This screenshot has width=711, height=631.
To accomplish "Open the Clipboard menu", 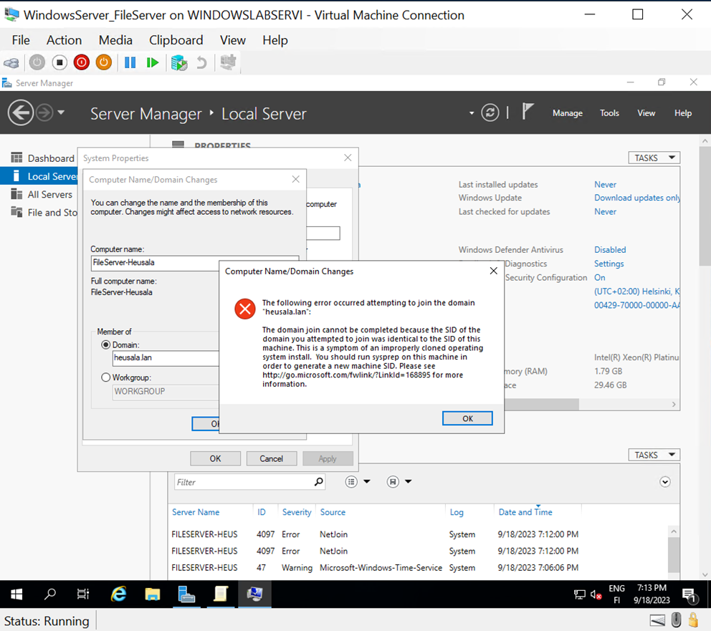I will pyautogui.click(x=176, y=40).
